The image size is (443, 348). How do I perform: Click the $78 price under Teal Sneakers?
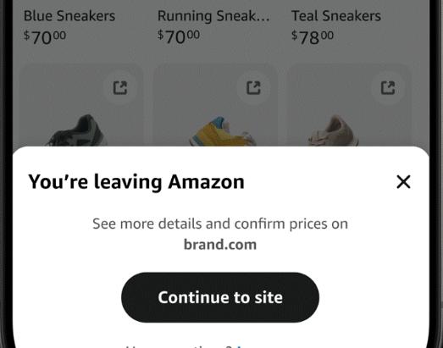(x=313, y=37)
